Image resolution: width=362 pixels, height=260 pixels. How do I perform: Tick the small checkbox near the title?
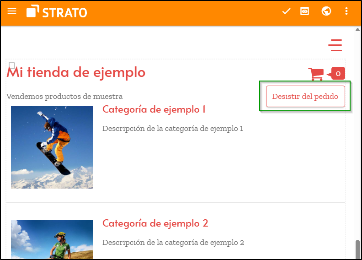point(12,65)
